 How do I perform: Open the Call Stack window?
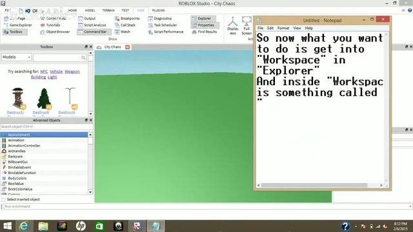[125, 25]
